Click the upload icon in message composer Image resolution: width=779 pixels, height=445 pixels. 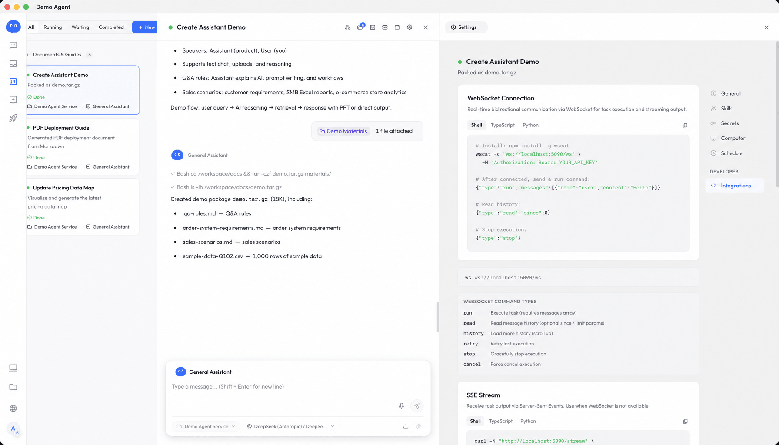click(x=406, y=427)
